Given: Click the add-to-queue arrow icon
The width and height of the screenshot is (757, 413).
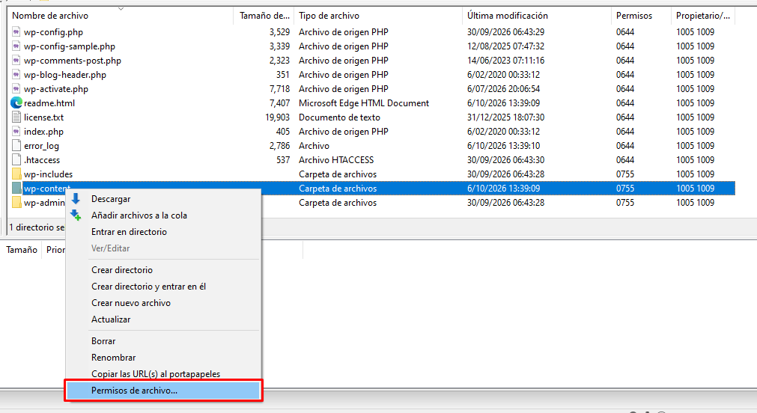Looking at the screenshot, I should 76,215.
